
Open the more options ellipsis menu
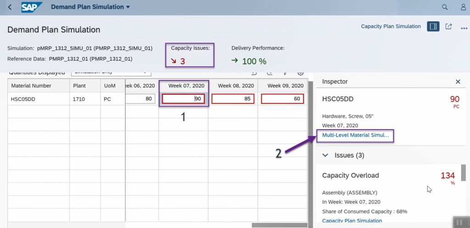[464, 28]
